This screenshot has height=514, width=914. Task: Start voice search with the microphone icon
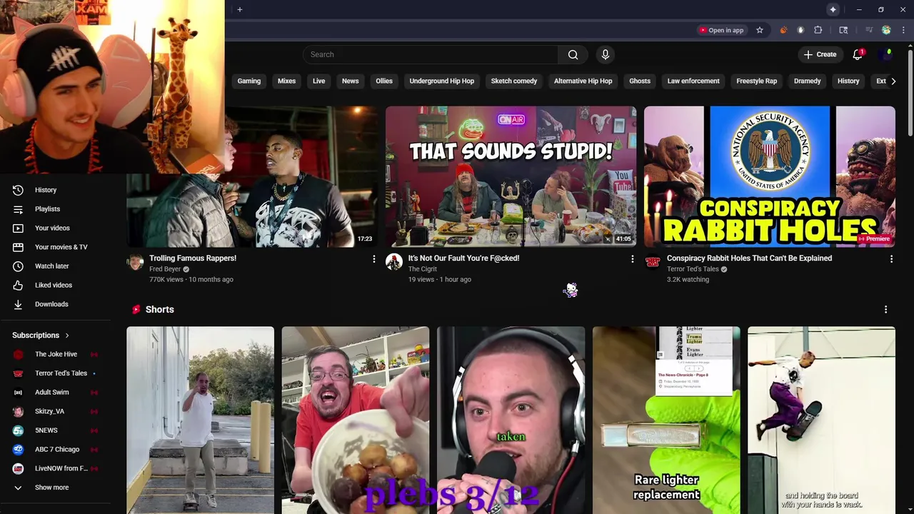(x=606, y=54)
